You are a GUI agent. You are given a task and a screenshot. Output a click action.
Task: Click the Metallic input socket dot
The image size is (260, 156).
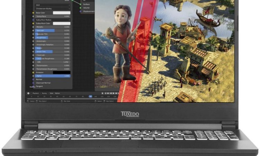point(33,27)
